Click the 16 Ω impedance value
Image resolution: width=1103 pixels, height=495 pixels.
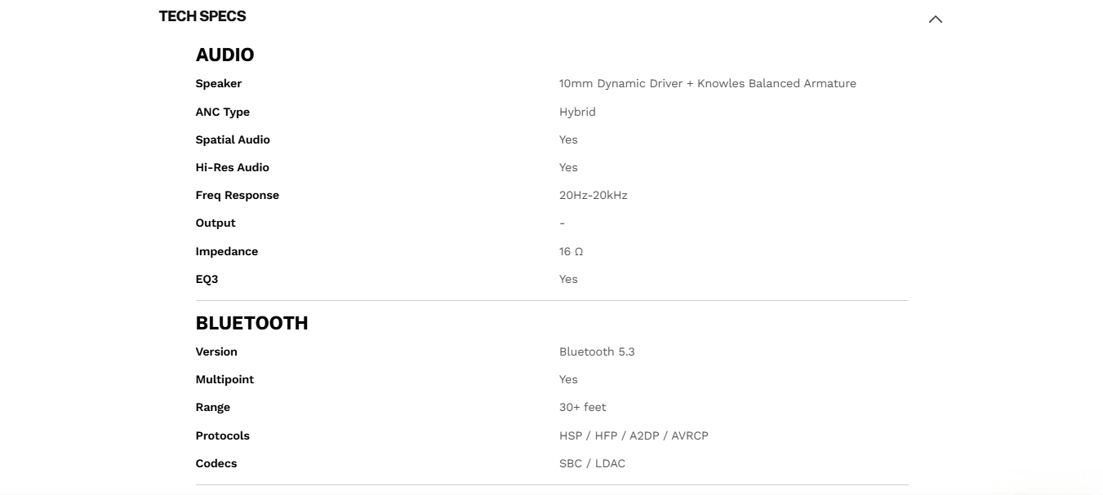click(x=571, y=251)
